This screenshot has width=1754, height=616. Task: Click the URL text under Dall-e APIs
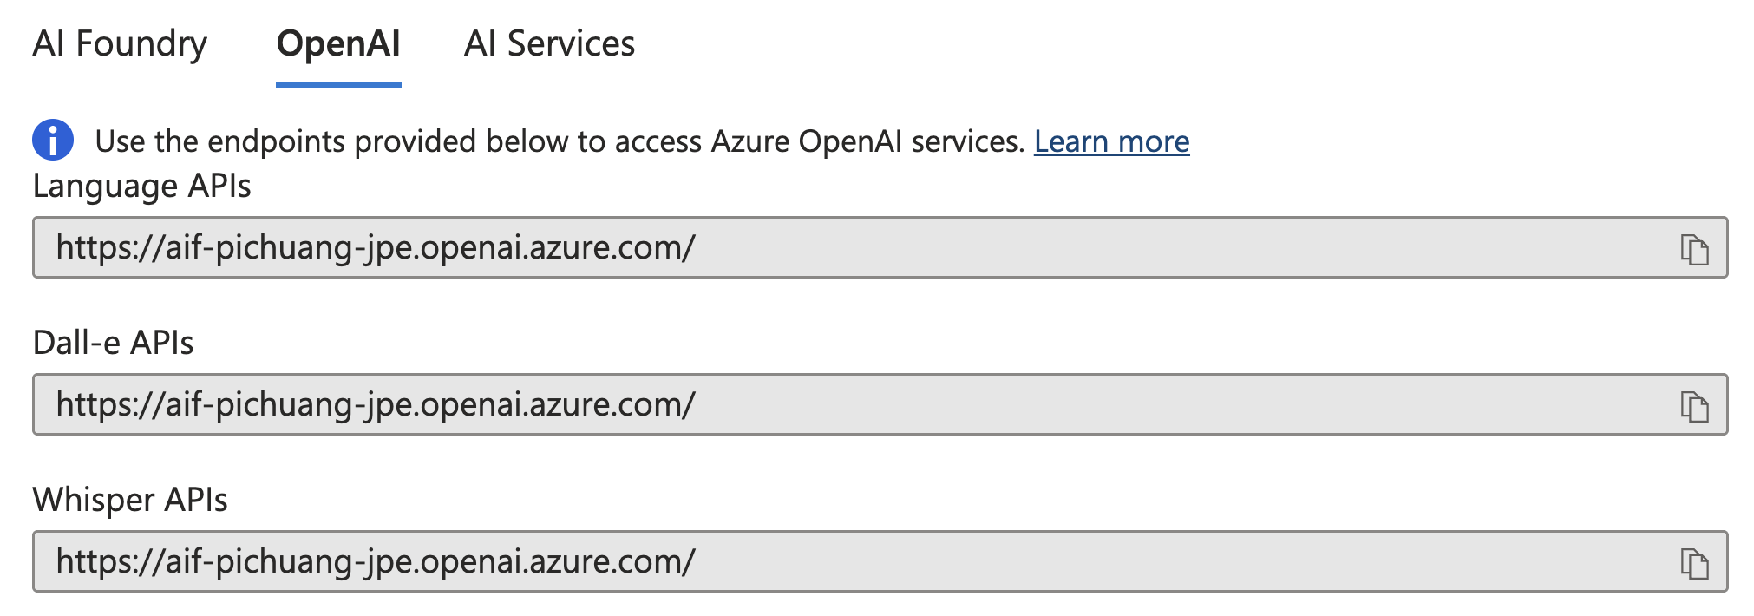[376, 405]
